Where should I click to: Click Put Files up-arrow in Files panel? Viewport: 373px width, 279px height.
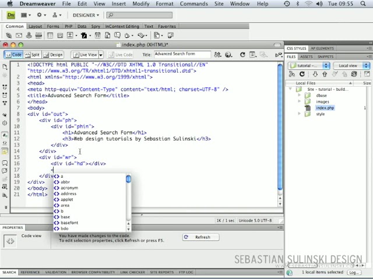pyautogui.click(x=325, y=74)
